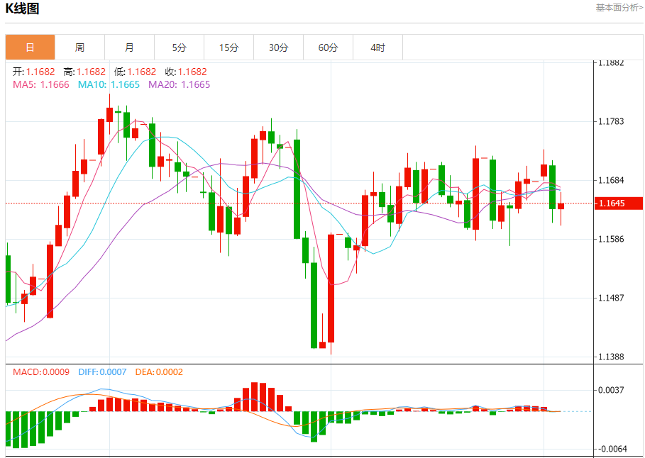Open the 60分 chart tab

(329, 48)
